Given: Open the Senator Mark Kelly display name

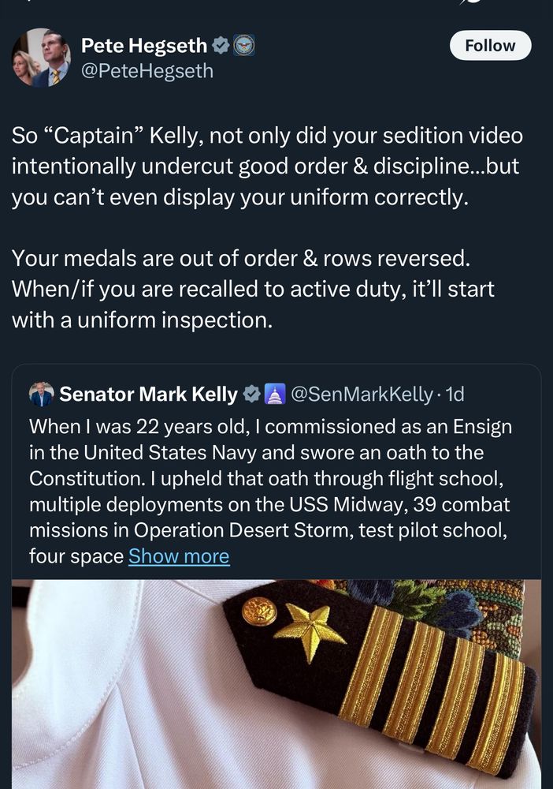Looking at the screenshot, I should pos(148,394).
